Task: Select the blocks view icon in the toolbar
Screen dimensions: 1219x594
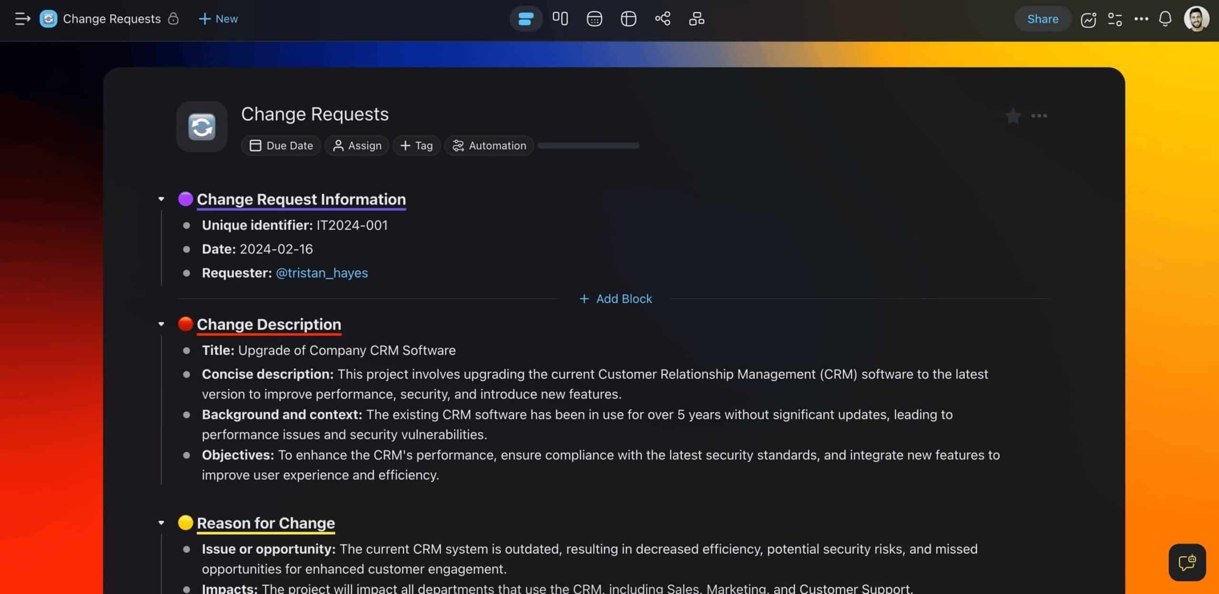Action: click(526, 19)
